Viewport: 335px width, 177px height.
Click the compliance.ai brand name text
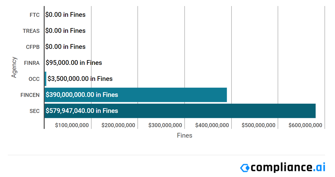pyautogui.click(x=288, y=167)
